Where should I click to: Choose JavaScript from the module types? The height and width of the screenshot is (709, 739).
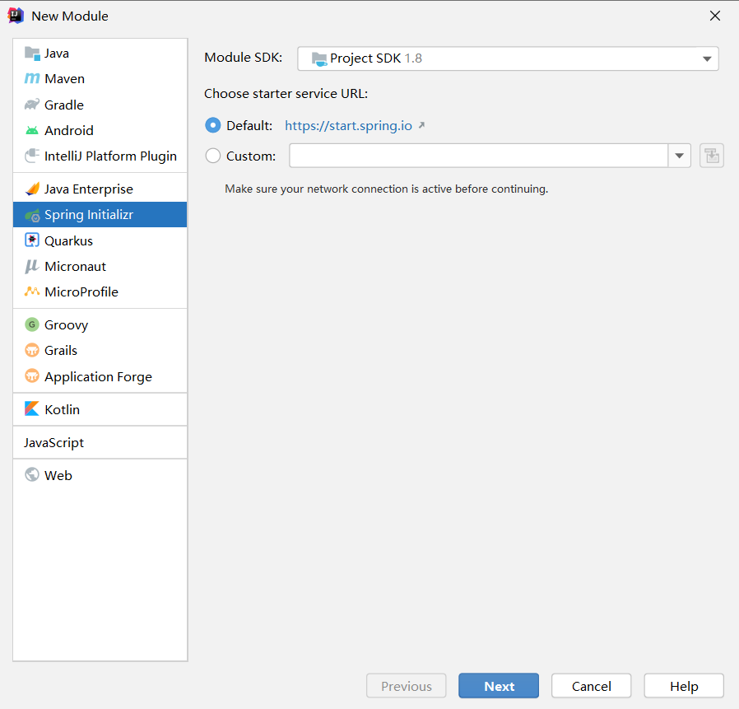coord(54,443)
